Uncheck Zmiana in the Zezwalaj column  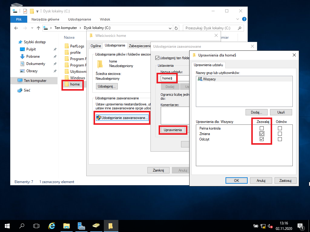[262, 134]
